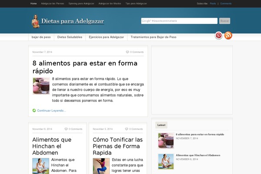Focus the Google custom search field

click(x=179, y=21)
